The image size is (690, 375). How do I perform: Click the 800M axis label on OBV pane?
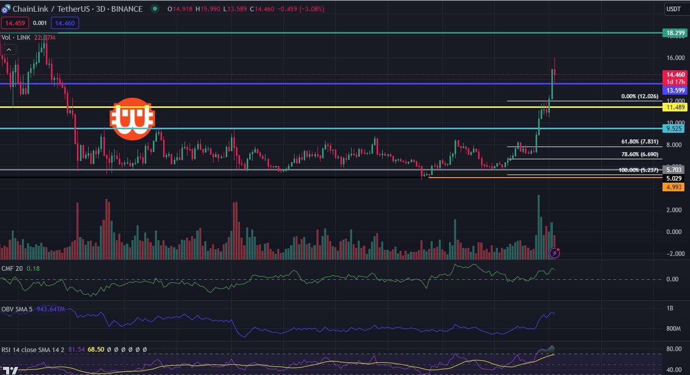673,329
